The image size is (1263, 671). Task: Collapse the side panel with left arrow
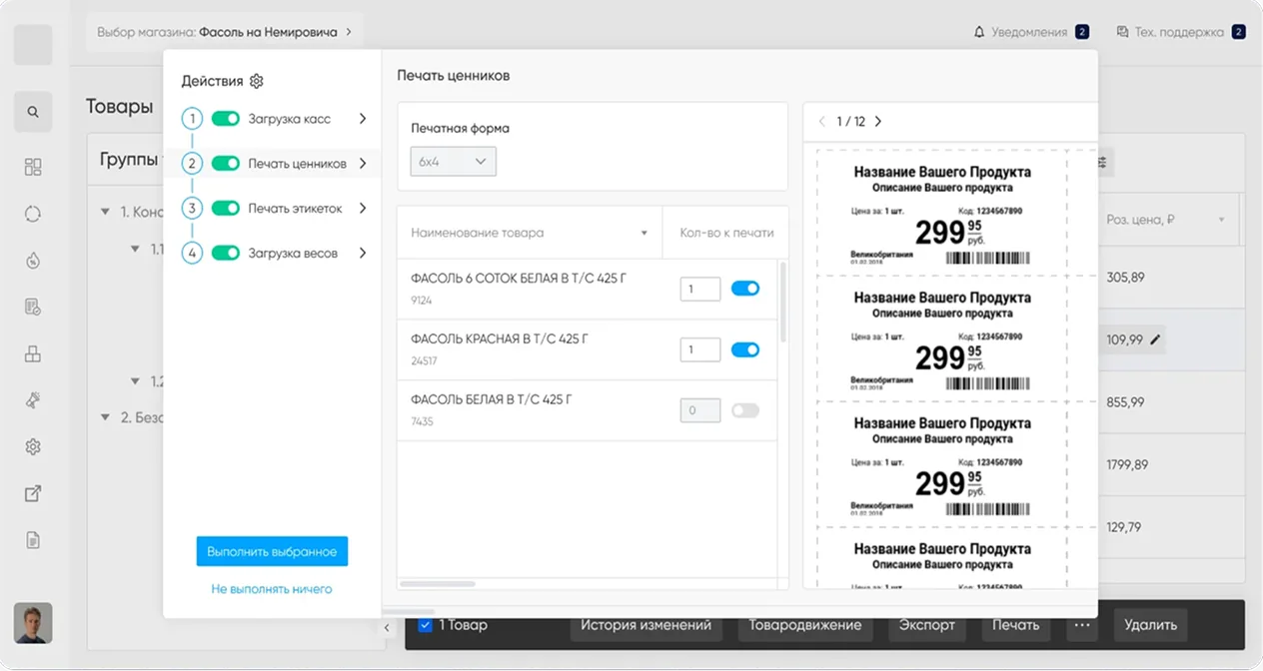pos(388,628)
